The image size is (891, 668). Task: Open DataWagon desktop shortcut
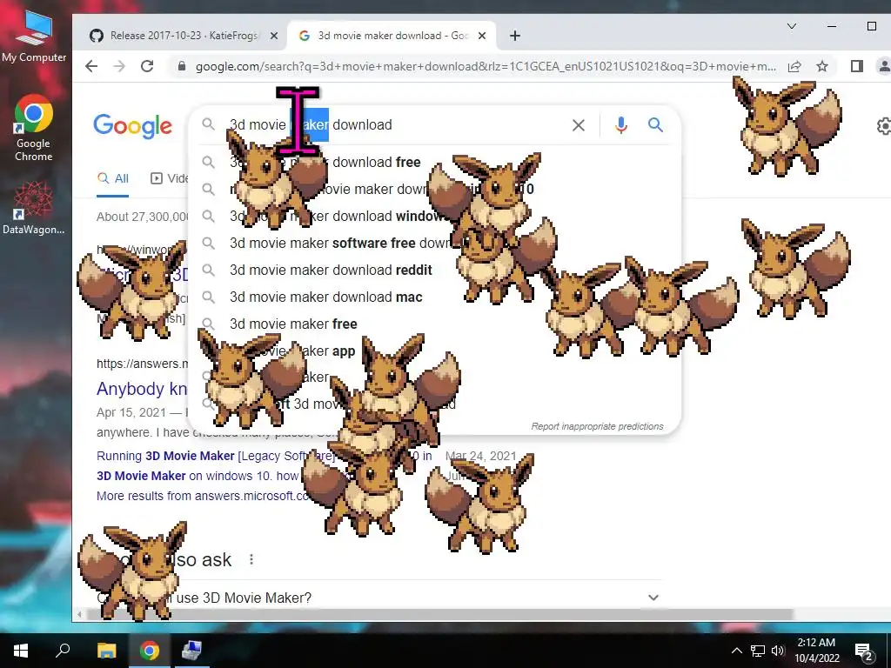[34, 207]
